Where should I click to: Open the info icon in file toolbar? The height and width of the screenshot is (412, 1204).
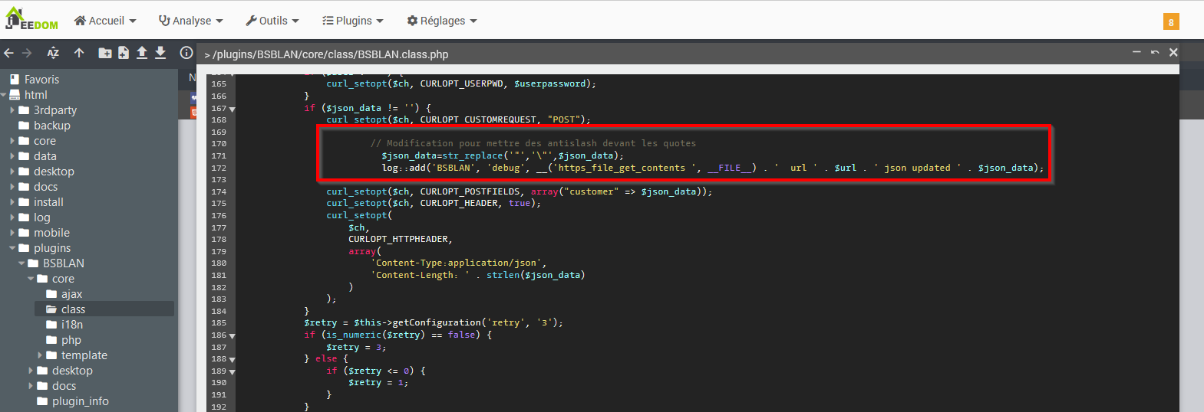click(186, 53)
